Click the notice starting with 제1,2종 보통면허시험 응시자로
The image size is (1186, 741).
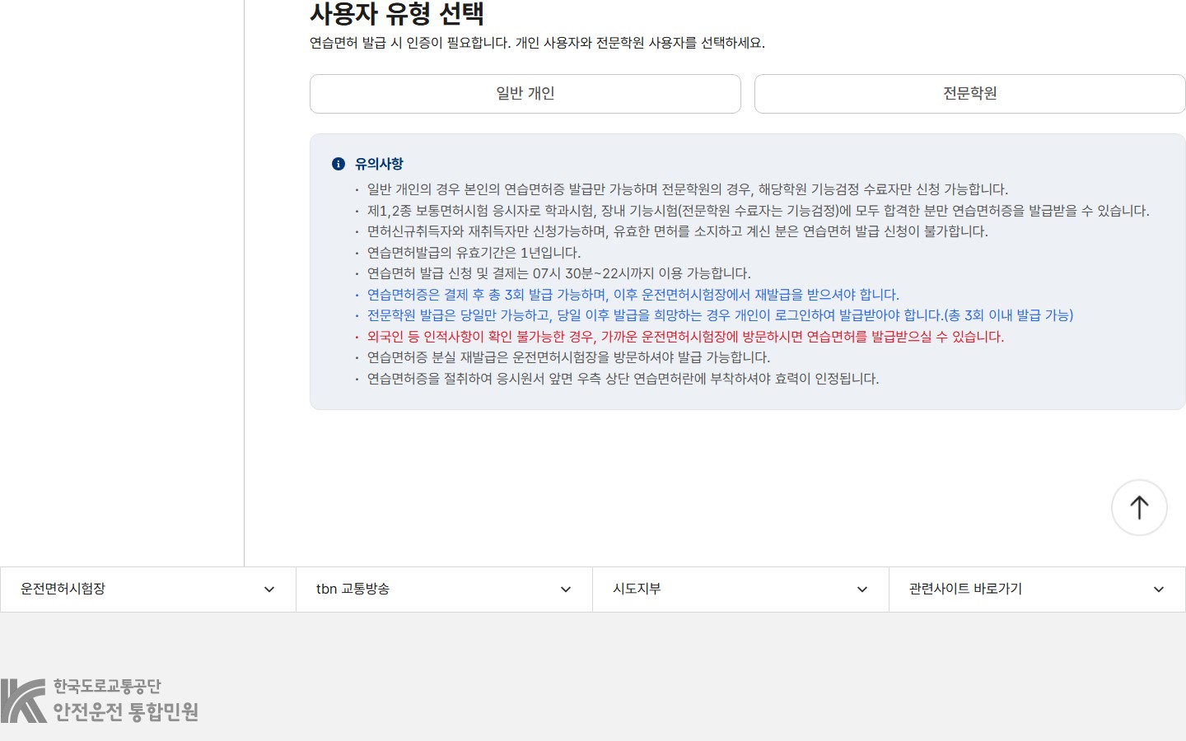click(758, 211)
